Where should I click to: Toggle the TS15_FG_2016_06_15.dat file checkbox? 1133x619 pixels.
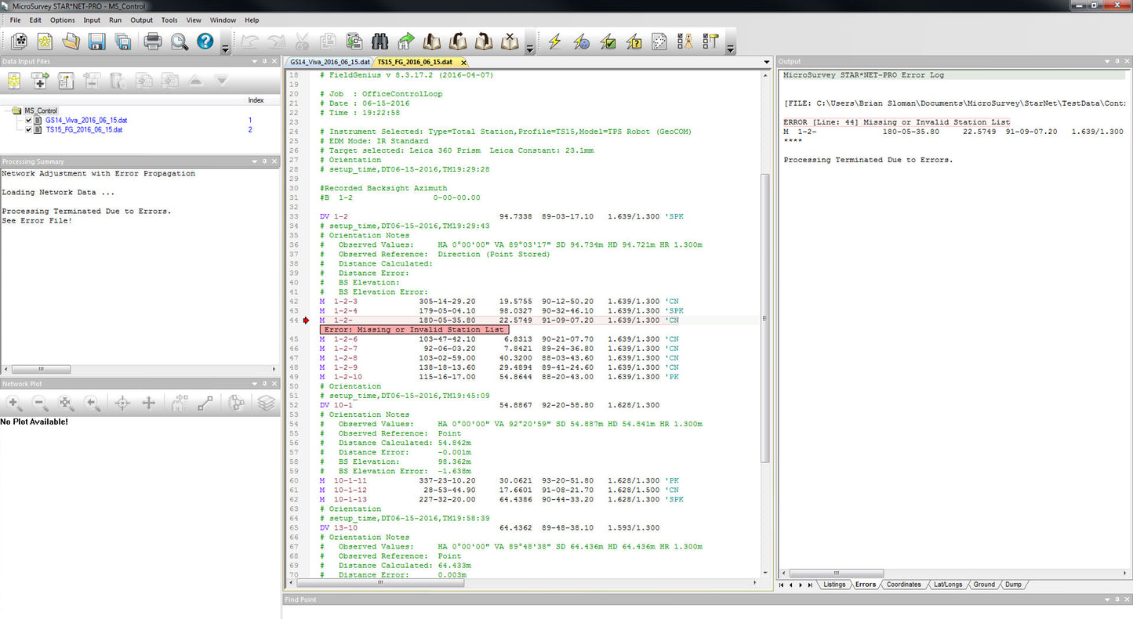point(29,130)
